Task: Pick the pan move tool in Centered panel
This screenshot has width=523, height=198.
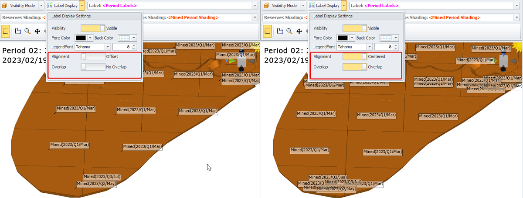Action: [x=299, y=31]
